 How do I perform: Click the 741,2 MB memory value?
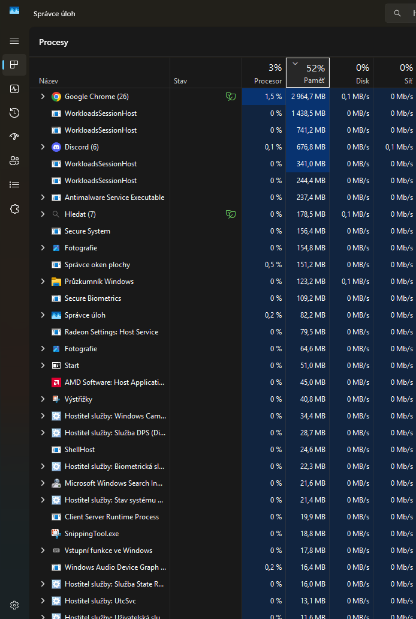[311, 130]
